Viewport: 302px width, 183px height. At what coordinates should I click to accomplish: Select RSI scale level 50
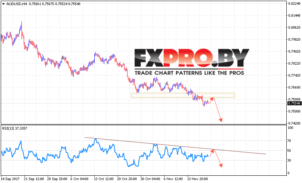289,151
